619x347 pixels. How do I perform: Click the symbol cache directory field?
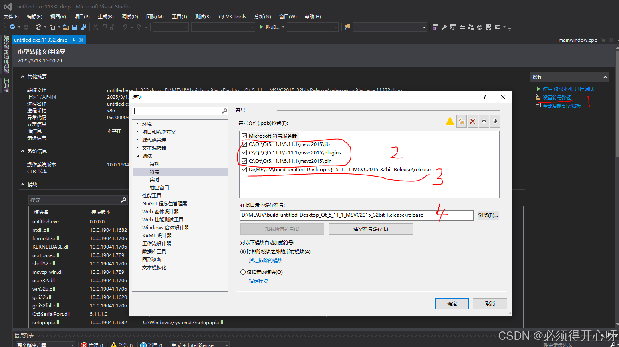(357, 215)
